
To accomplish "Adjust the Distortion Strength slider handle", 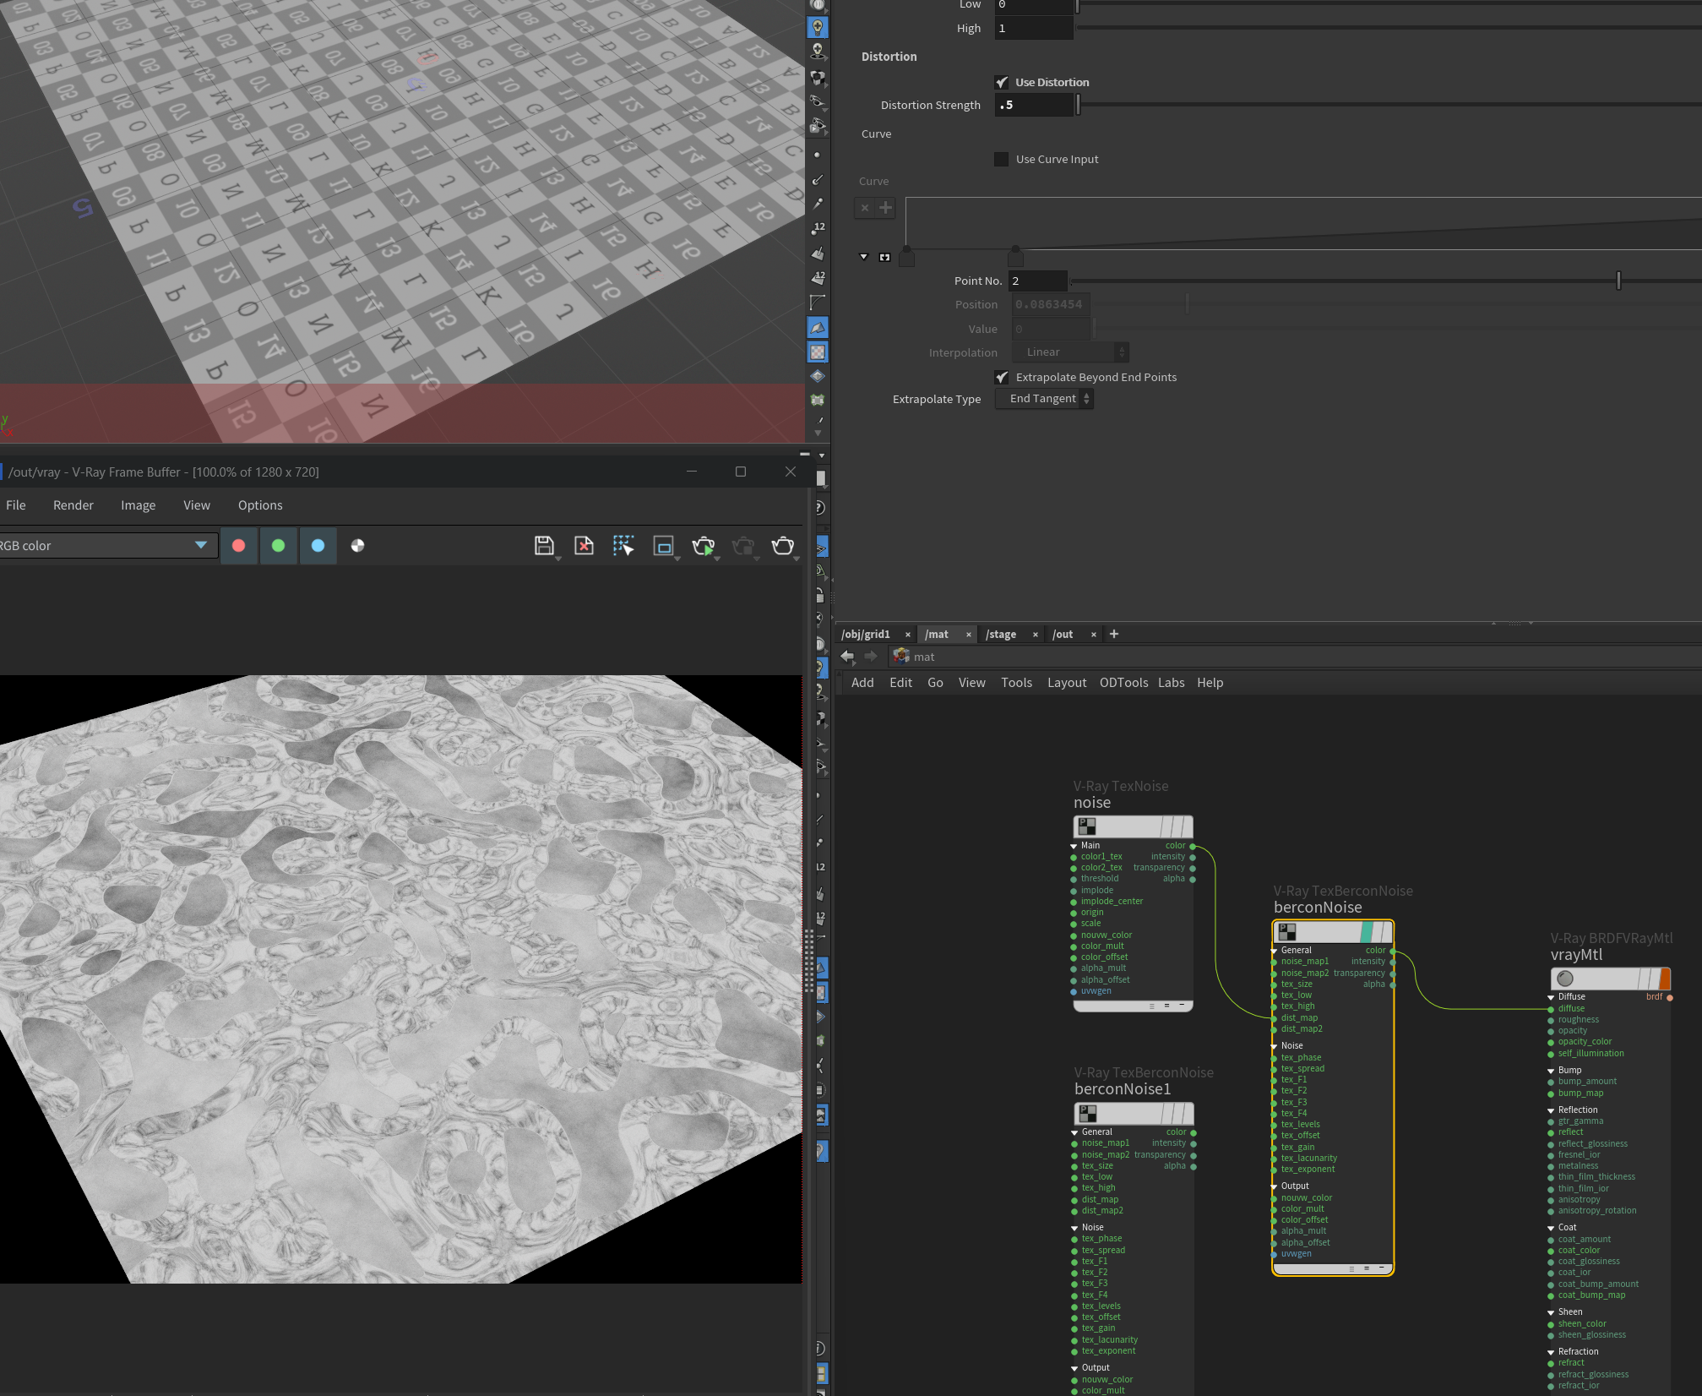I will pos(1078,105).
